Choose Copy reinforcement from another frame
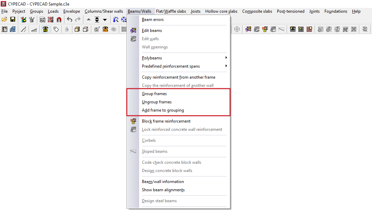Screen dimensions: 372x217 [x=178, y=77]
